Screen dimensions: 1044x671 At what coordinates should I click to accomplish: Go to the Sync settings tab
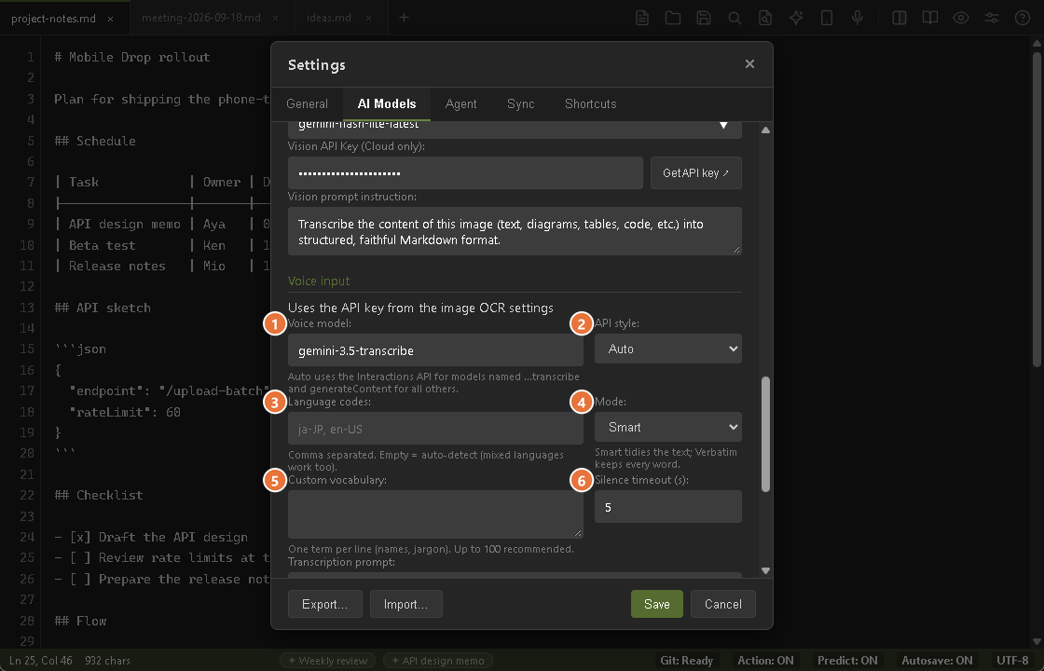point(521,103)
